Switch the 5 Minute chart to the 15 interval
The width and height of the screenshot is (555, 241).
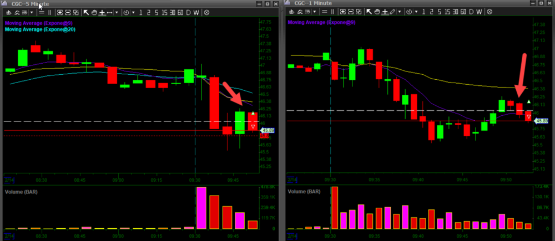coord(165,12)
